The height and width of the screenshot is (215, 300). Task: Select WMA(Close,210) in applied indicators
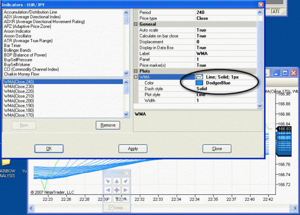(63, 96)
